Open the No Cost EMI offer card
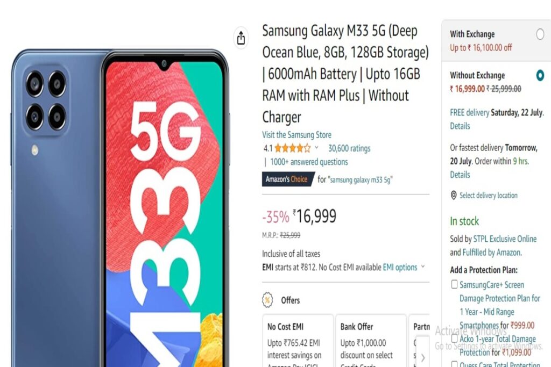Viewport: 551px width, 367px height. (x=298, y=341)
